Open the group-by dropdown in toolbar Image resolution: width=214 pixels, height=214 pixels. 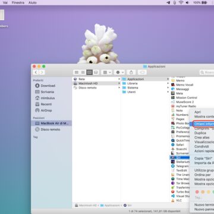coord(107,73)
